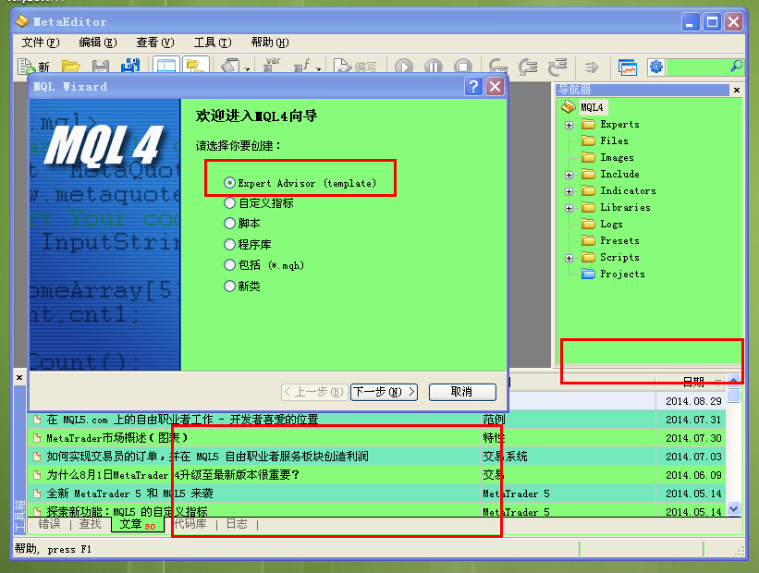Open the trading terminal chart icon
Screen dimensions: 759x573
pyautogui.click(x=628, y=67)
